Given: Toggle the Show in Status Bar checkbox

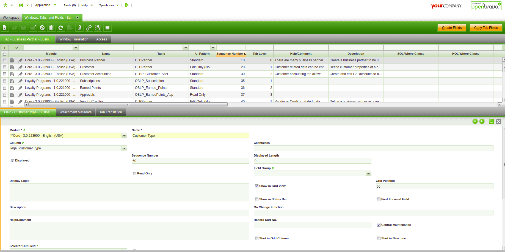Looking at the screenshot, I should click(x=256, y=199).
